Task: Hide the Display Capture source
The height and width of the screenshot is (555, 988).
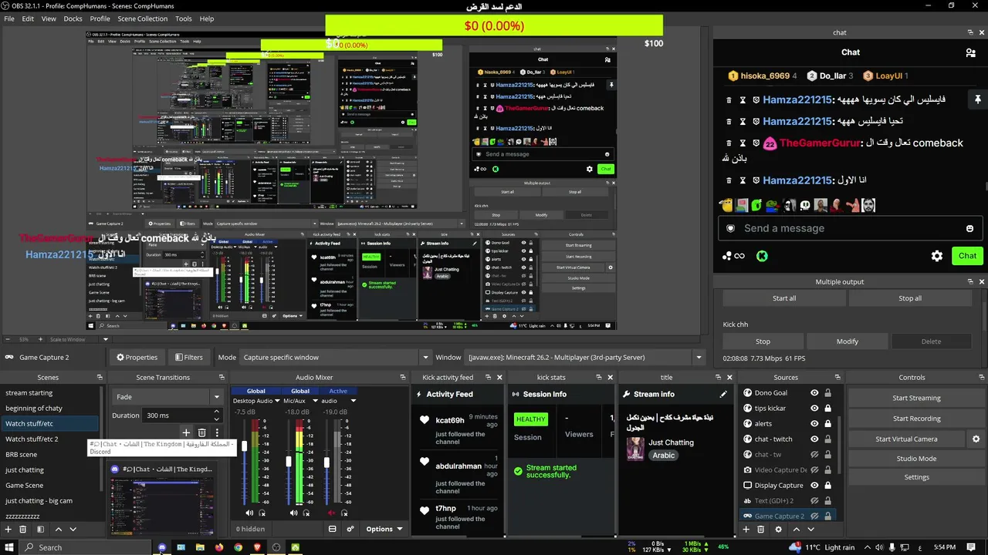Action: pos(814,486)
